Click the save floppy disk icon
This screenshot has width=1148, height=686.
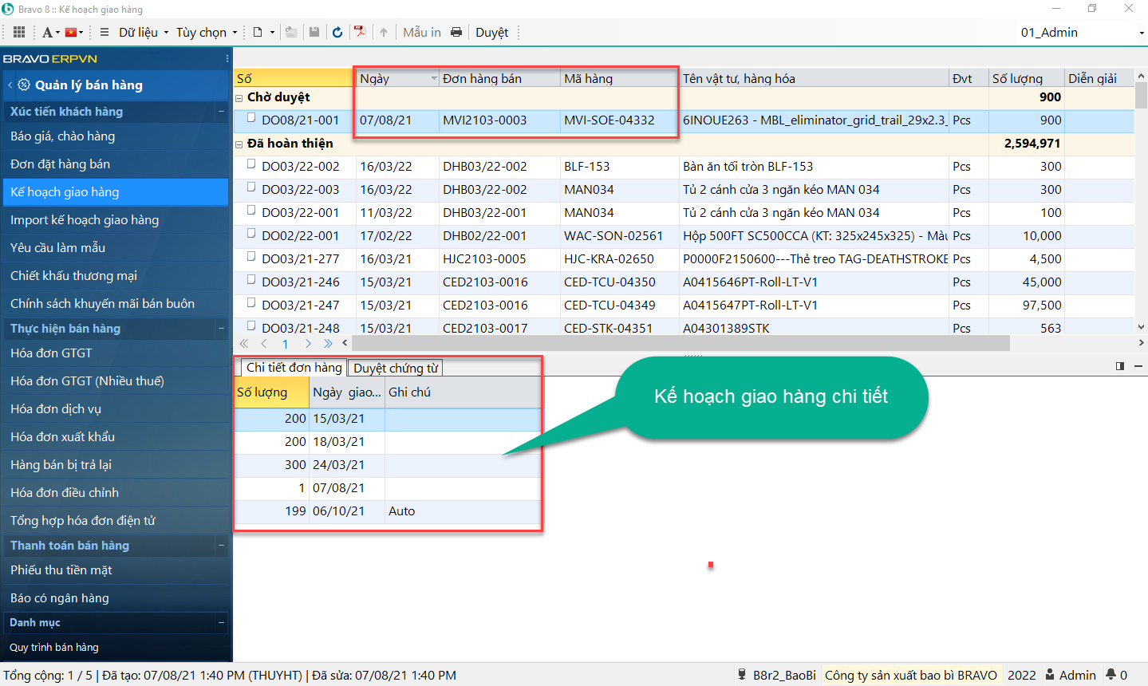pyautogui.click(x=314, y=32)
